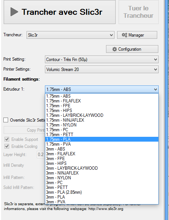
Task: Choose 3mm - FILAFLEX filament
Action: click(x=102, y=154)
